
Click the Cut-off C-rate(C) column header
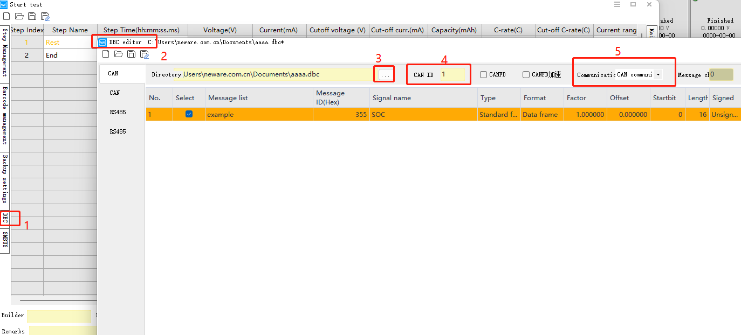click(x=564, y=30)
